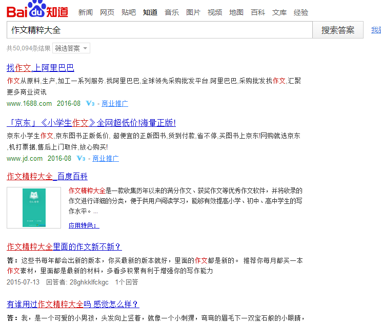Viewport: 381px width, 322px height.
Task: Open the 地图 tab
Action: pyautogui.click(x=236, y=12)
